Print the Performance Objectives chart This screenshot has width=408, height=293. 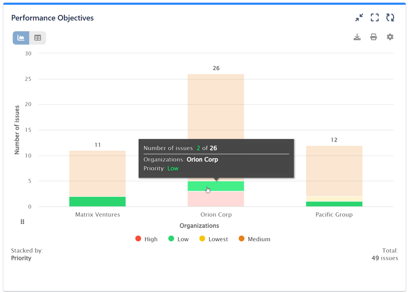click(x=373, y=37)
